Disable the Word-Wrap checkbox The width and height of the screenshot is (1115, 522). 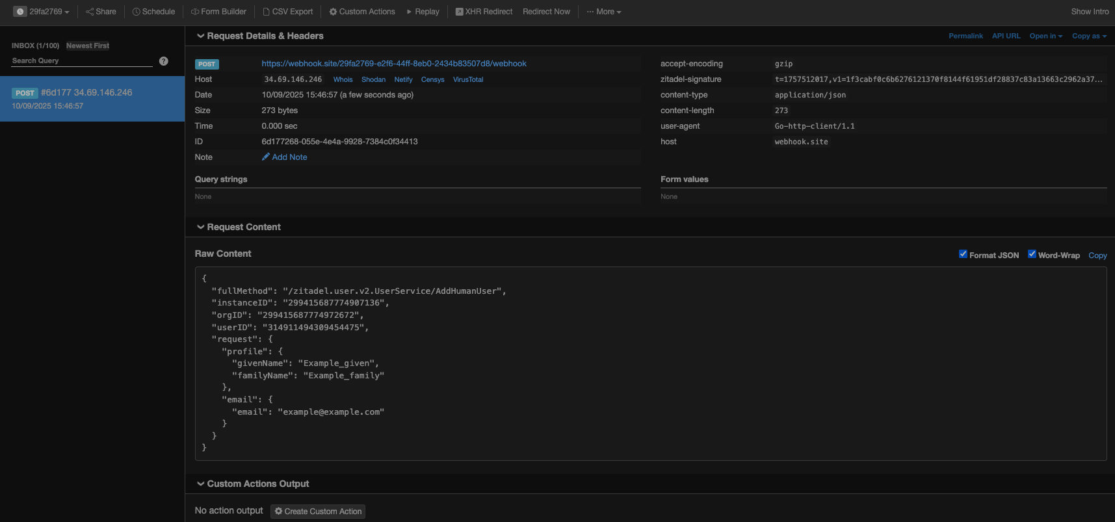[1032, 254]
